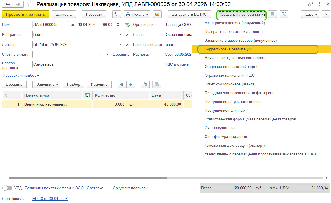Open счет-фактура БП-13 от 30.04.2026 link
331x203 pixels.
(x=50, y=199)
